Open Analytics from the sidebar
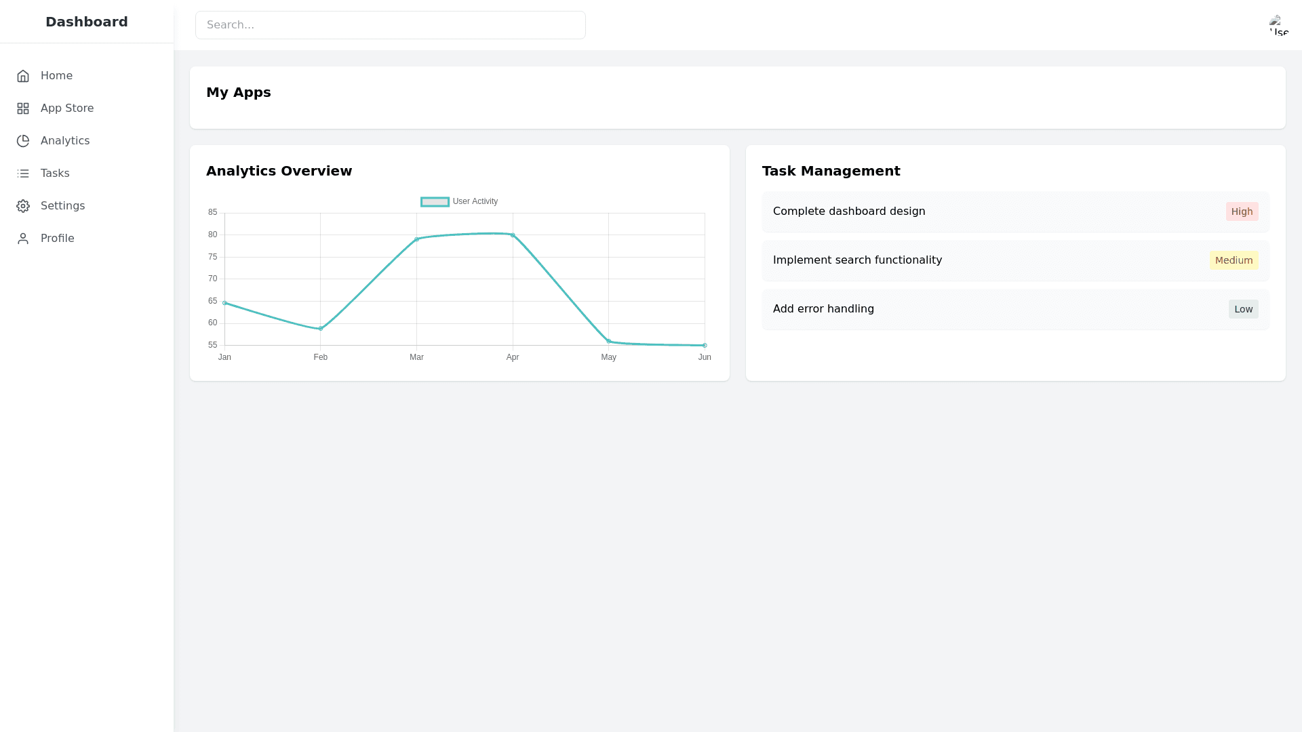Image resolution: width=1302 pixels, height=732 pixels. [x=65, y=141]
